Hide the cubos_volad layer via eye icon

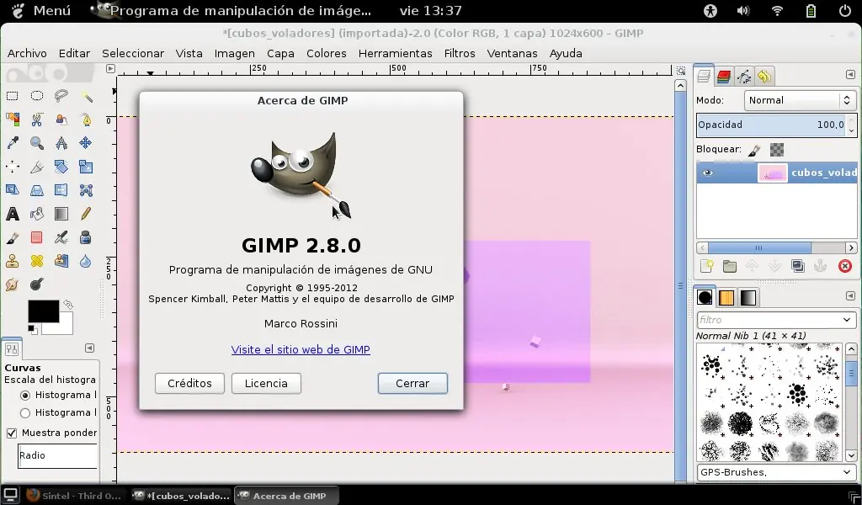[708, 173]
